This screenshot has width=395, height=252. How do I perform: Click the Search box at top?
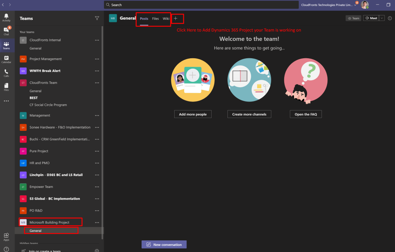point(201,5)
